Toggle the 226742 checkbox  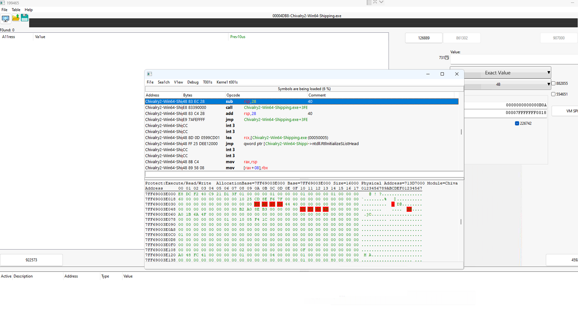pos(517,123)
